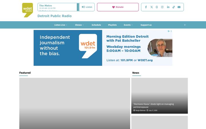This screenshot has height=129, width=206.
Task: Expand the Listen Live dropdown menu
Action: point(61,25)
